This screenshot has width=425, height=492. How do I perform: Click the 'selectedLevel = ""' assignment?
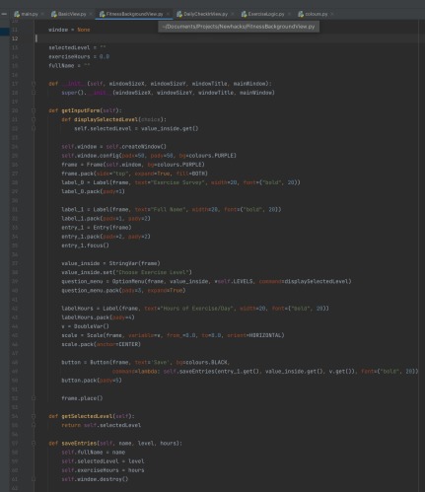click(77, 47)
